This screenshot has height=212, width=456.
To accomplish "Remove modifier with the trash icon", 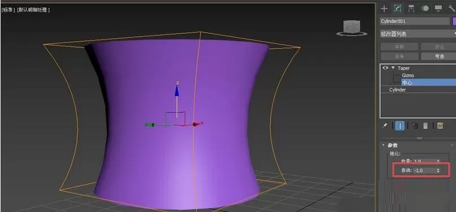I will [x=425, y=126].
